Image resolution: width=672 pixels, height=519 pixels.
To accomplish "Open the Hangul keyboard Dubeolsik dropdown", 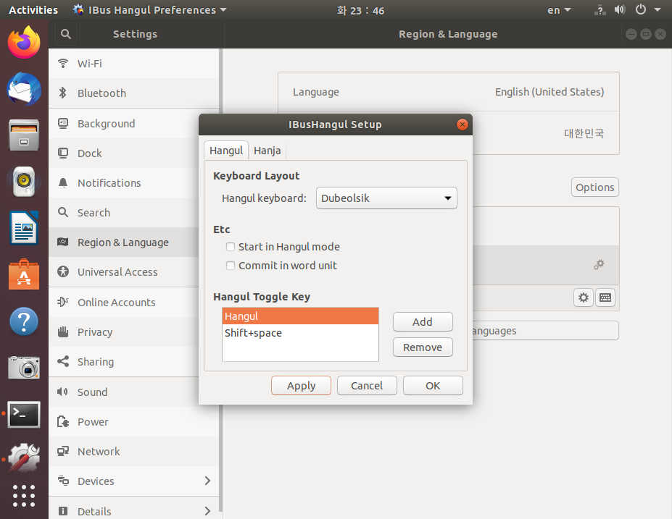I will tap(386, 198).
